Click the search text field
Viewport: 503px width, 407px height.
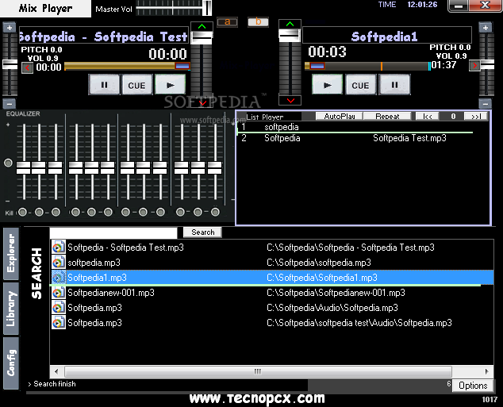[113, 232]
